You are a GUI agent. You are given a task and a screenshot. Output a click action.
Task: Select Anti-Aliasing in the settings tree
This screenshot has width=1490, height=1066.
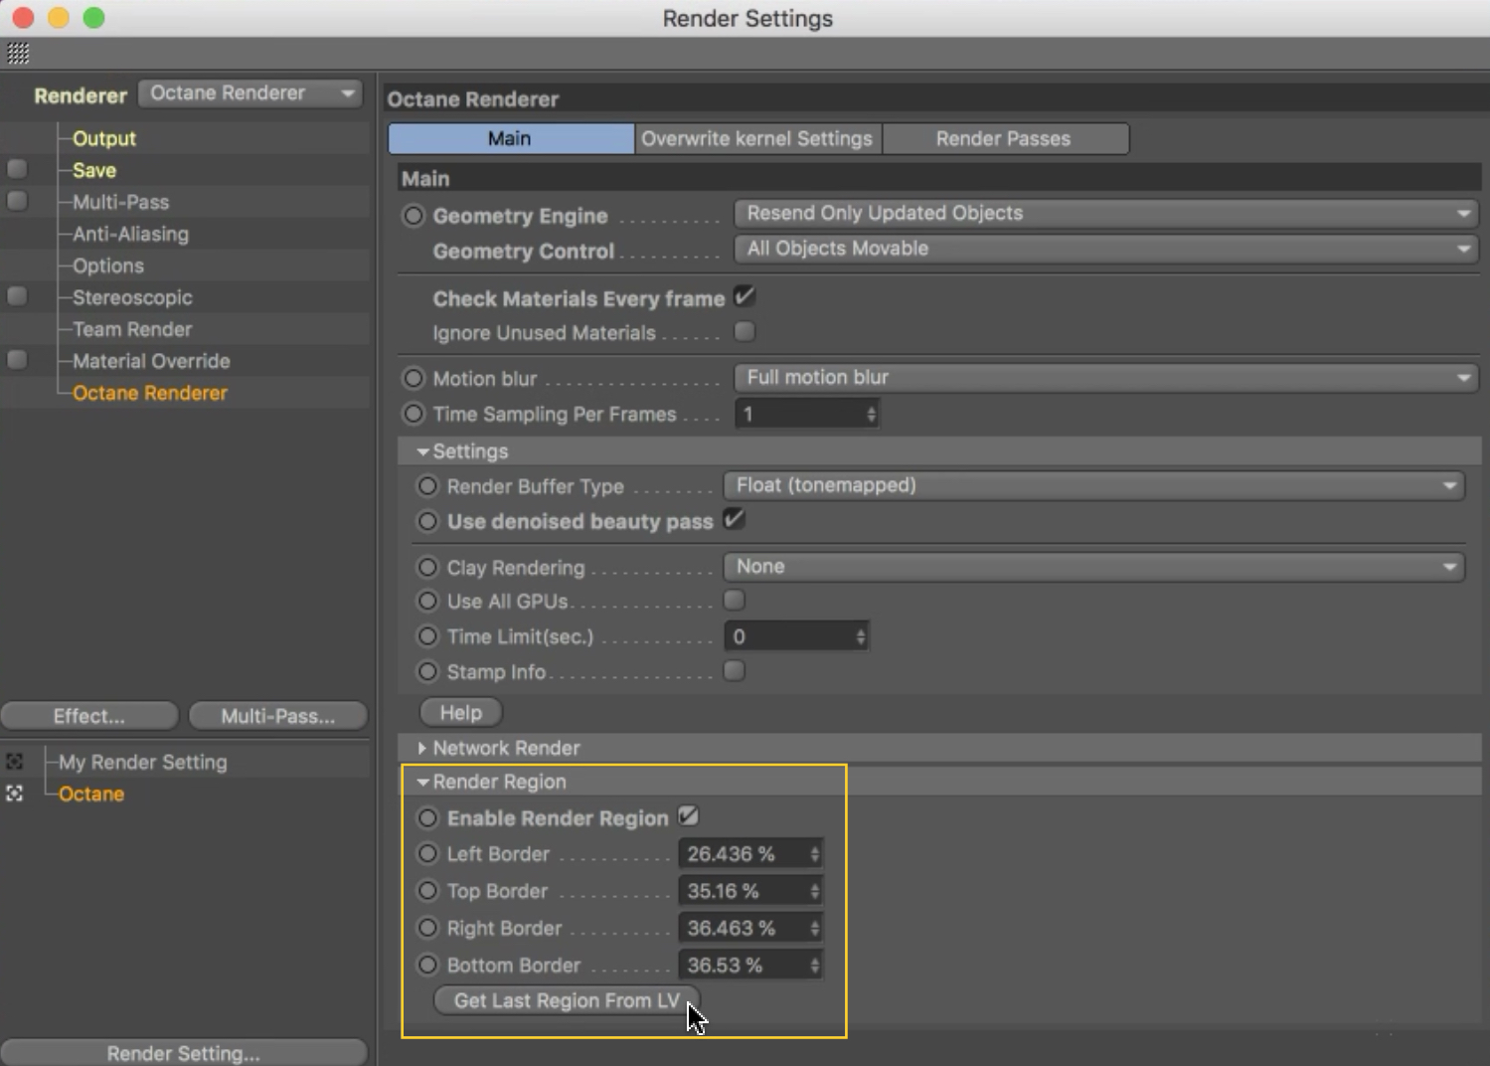[x=130, y=234]
